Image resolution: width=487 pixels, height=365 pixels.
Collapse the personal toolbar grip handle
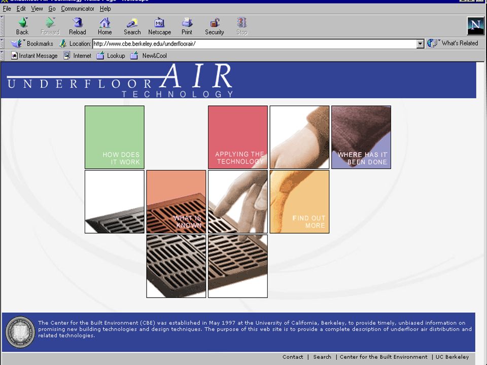[x=2, y=56]
